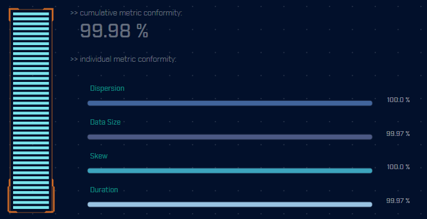The height and width of the screenshot is (219, 427).
Task: Select the Dispersion metric label
Action: [107, 88]
